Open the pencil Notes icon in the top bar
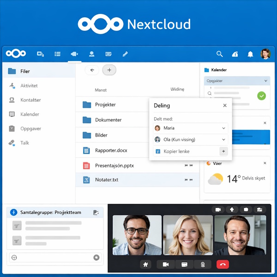277x277 pixels. click(x=125, y=54)
